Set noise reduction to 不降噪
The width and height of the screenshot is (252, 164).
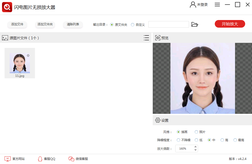coord(178,140)
